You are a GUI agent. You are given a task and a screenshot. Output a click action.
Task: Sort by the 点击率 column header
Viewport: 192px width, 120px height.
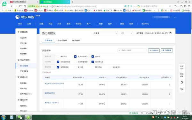click(x=102, y=77)
